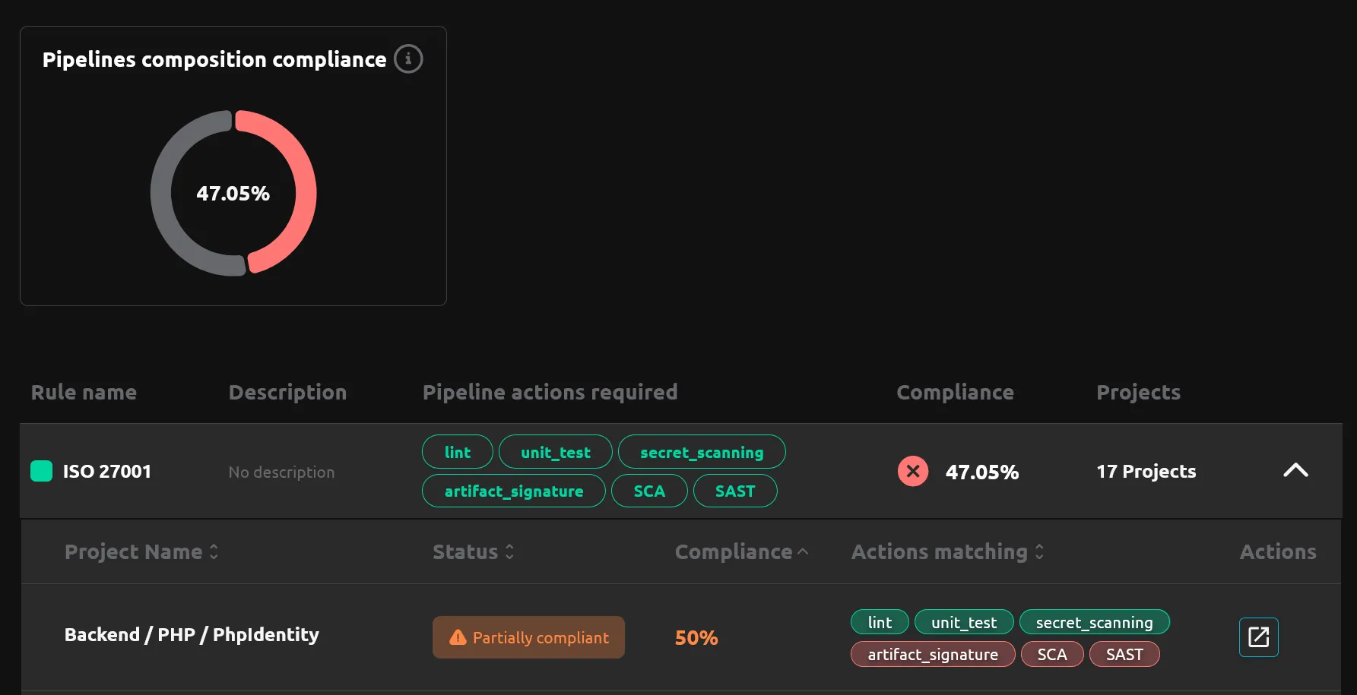The width and height of the screenshot is (1357, 695).
Task: Select the lint pipeline action tag
Action: click(x=457, y=451)
